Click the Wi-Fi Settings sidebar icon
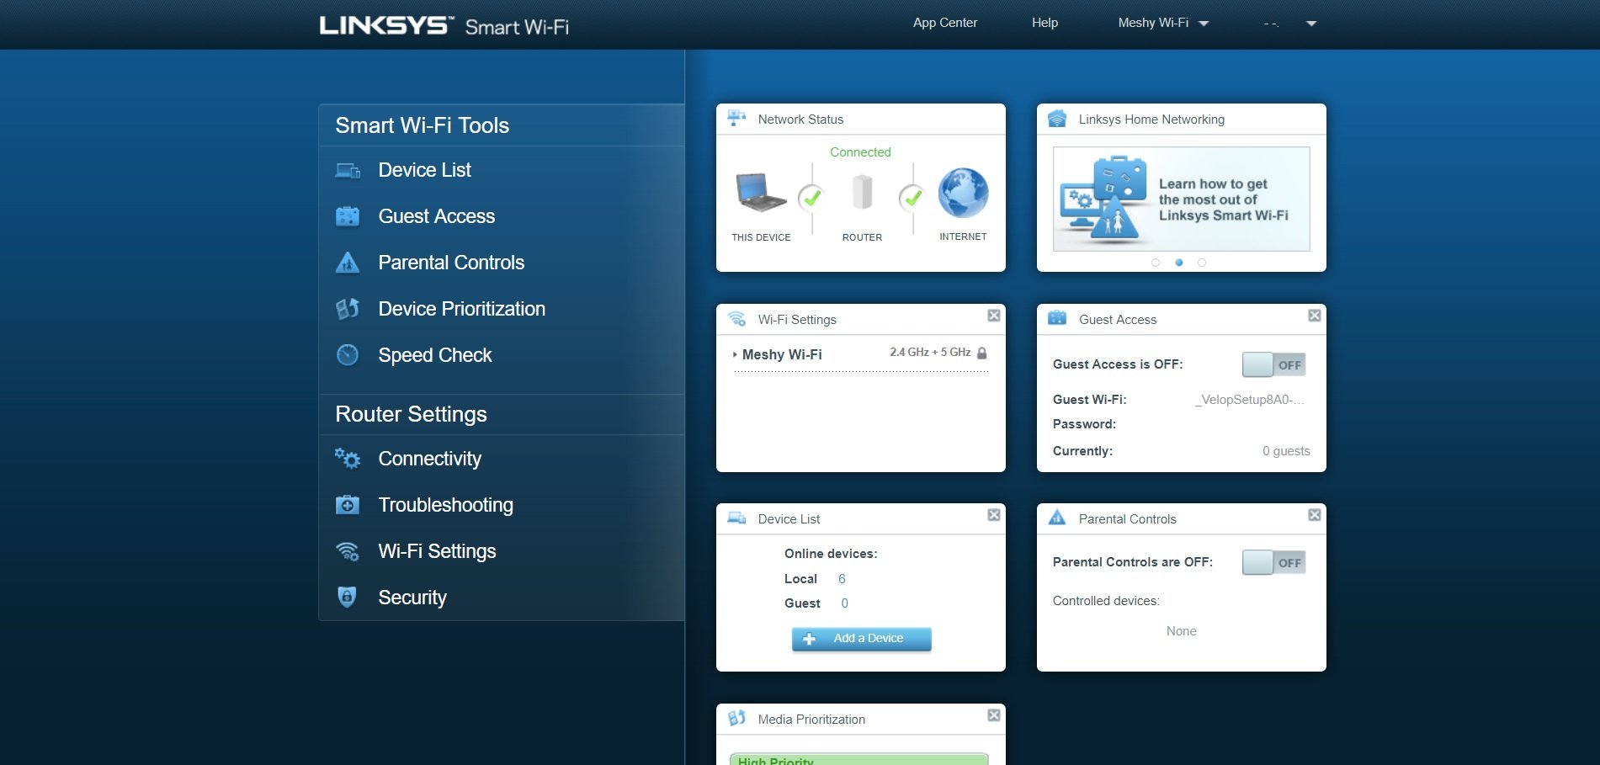Image resolution: width=1600 pixels, height=765 pixels. tap(348, 551)
